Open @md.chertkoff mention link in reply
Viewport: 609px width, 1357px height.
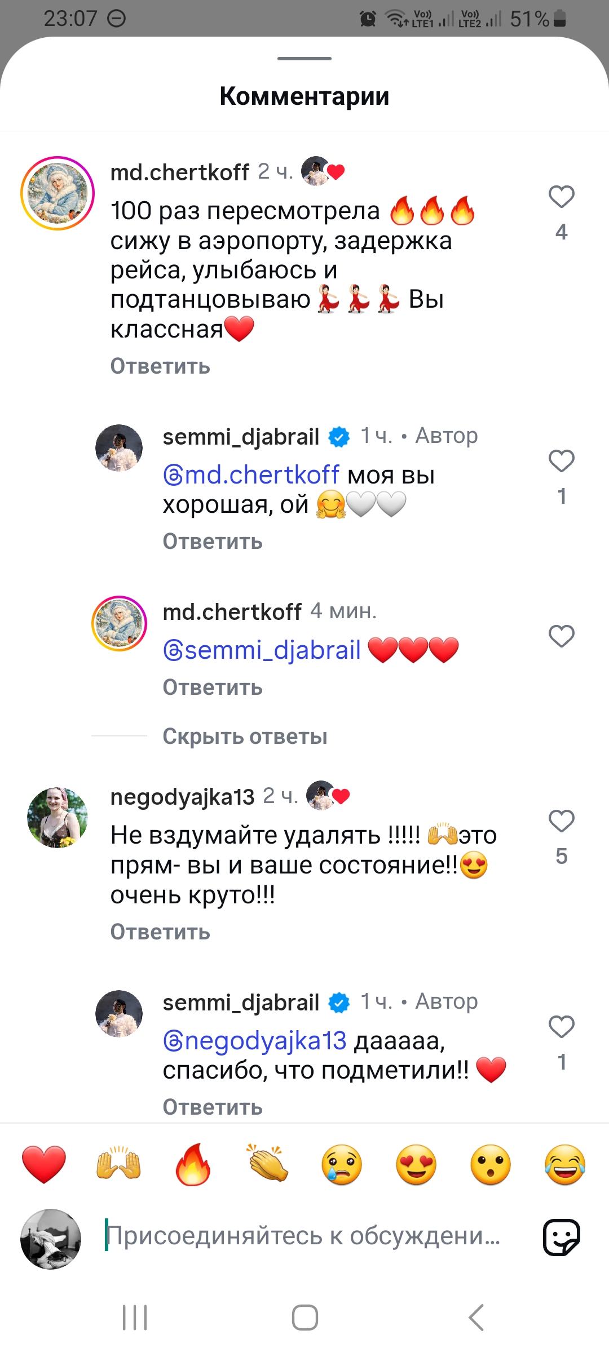pyautogui.click(x=251, y=475)
